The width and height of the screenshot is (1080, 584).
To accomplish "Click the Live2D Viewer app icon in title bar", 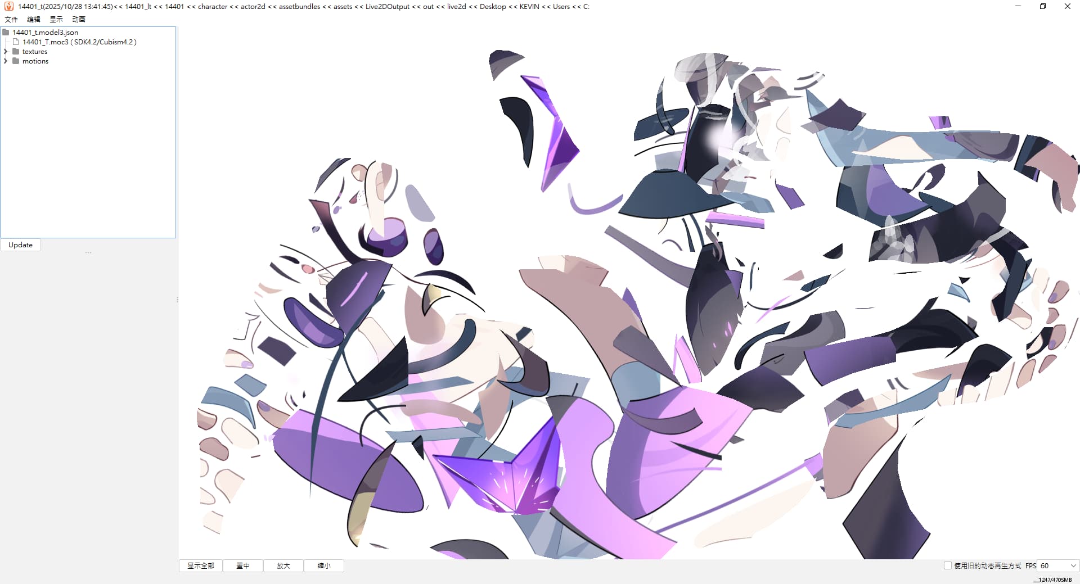I will [x=8, y=6].
